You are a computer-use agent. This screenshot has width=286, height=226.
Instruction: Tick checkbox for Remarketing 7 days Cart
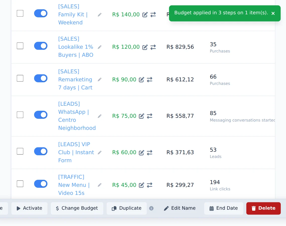pyautogui.click(x=20, y=78)
